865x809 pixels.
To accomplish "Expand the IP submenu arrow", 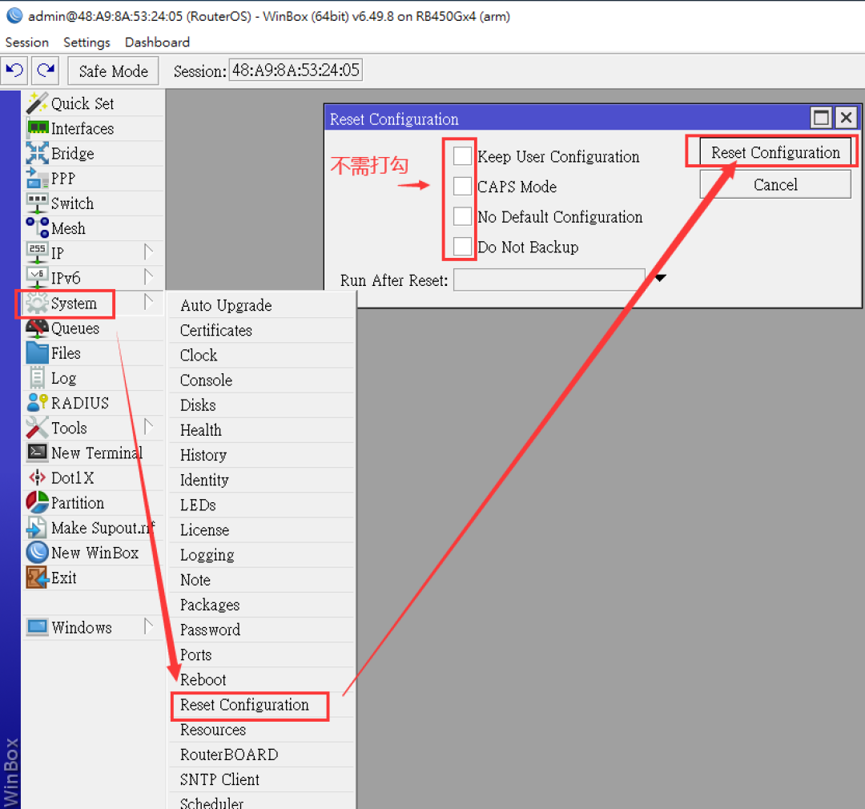I will 148,252.
